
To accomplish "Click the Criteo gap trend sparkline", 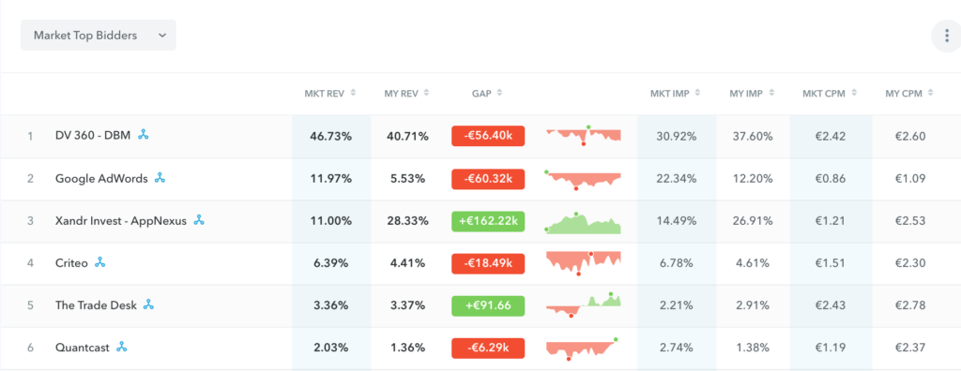I will click(583, 263).
